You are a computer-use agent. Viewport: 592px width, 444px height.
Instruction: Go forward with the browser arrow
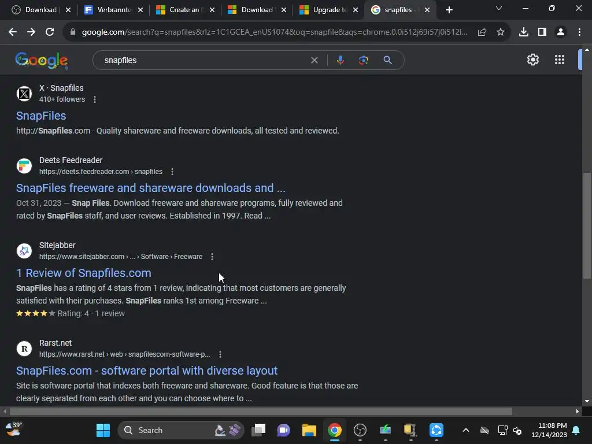click(x=31, y=32)
